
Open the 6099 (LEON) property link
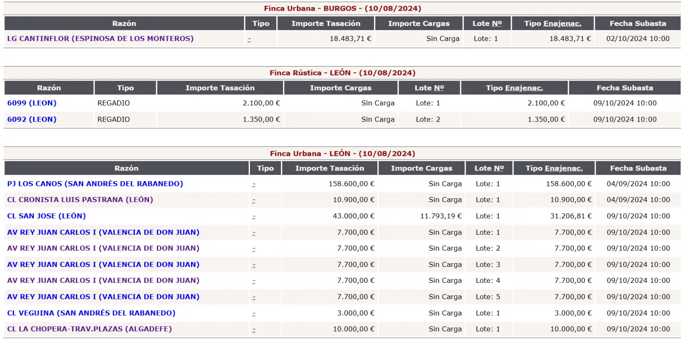pyautogui.click(x=32, y=103)
